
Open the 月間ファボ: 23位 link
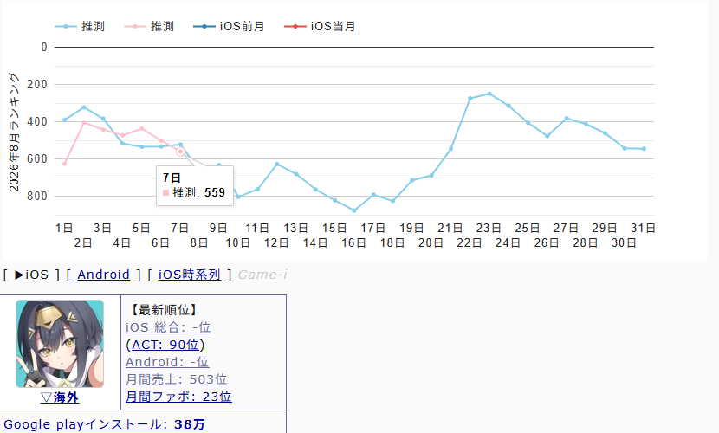178,397
